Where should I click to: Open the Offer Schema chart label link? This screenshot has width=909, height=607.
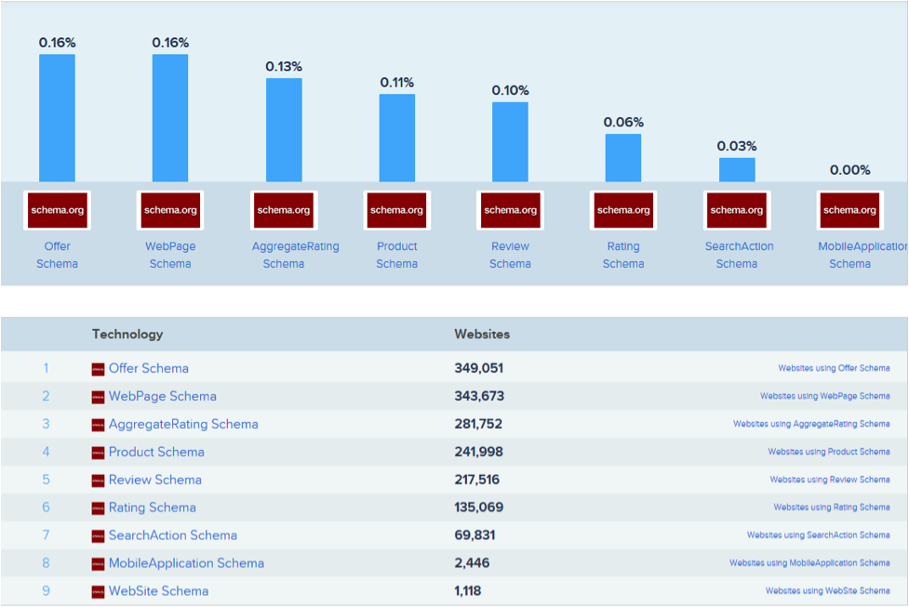point(57,255)
